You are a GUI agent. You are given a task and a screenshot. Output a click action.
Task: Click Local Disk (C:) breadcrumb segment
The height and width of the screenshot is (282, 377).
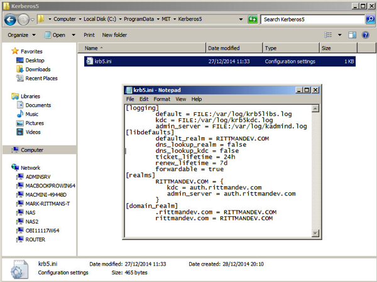pos(100,19)
